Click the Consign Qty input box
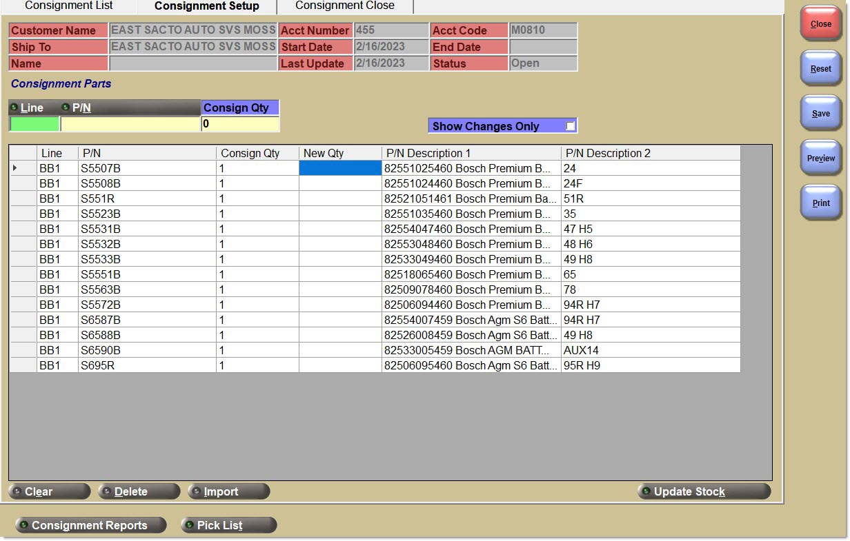The width and height of the screenshot is (850, 541). [x=240, y=125]
